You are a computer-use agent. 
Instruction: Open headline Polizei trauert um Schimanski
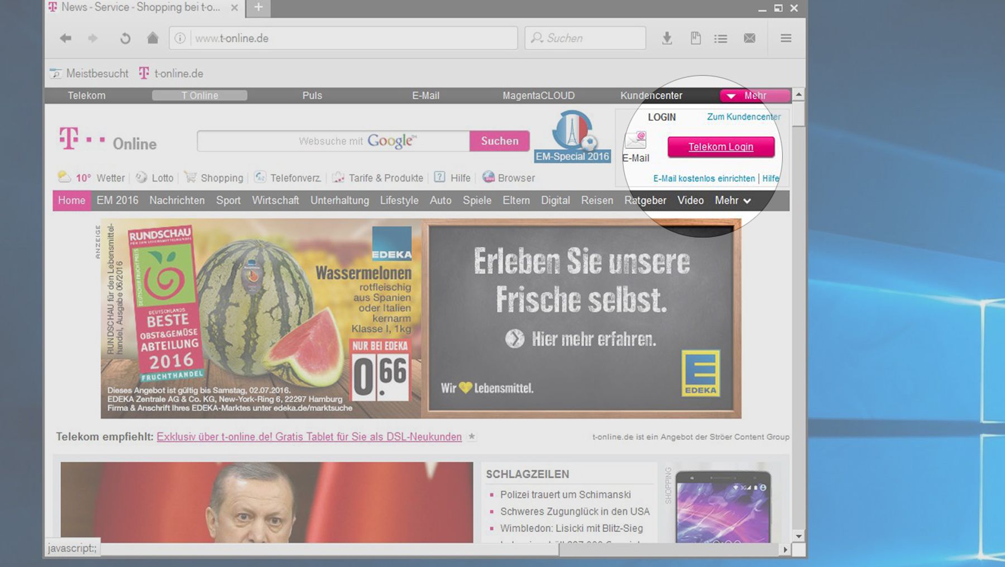pyautogui.click(x=566, y=495)
